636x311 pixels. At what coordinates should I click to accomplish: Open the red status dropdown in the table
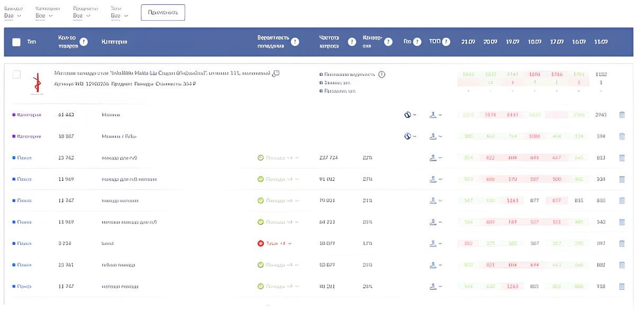pos(275,244)
